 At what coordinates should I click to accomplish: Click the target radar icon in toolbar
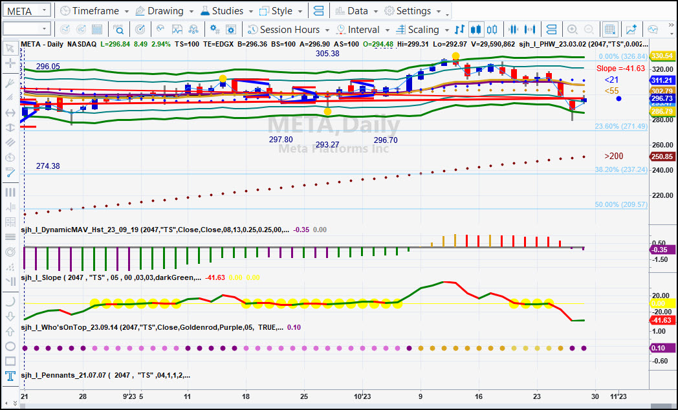point(140,29)
